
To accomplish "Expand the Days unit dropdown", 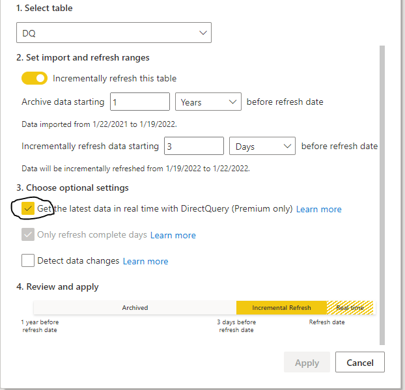I will (262, 146).
